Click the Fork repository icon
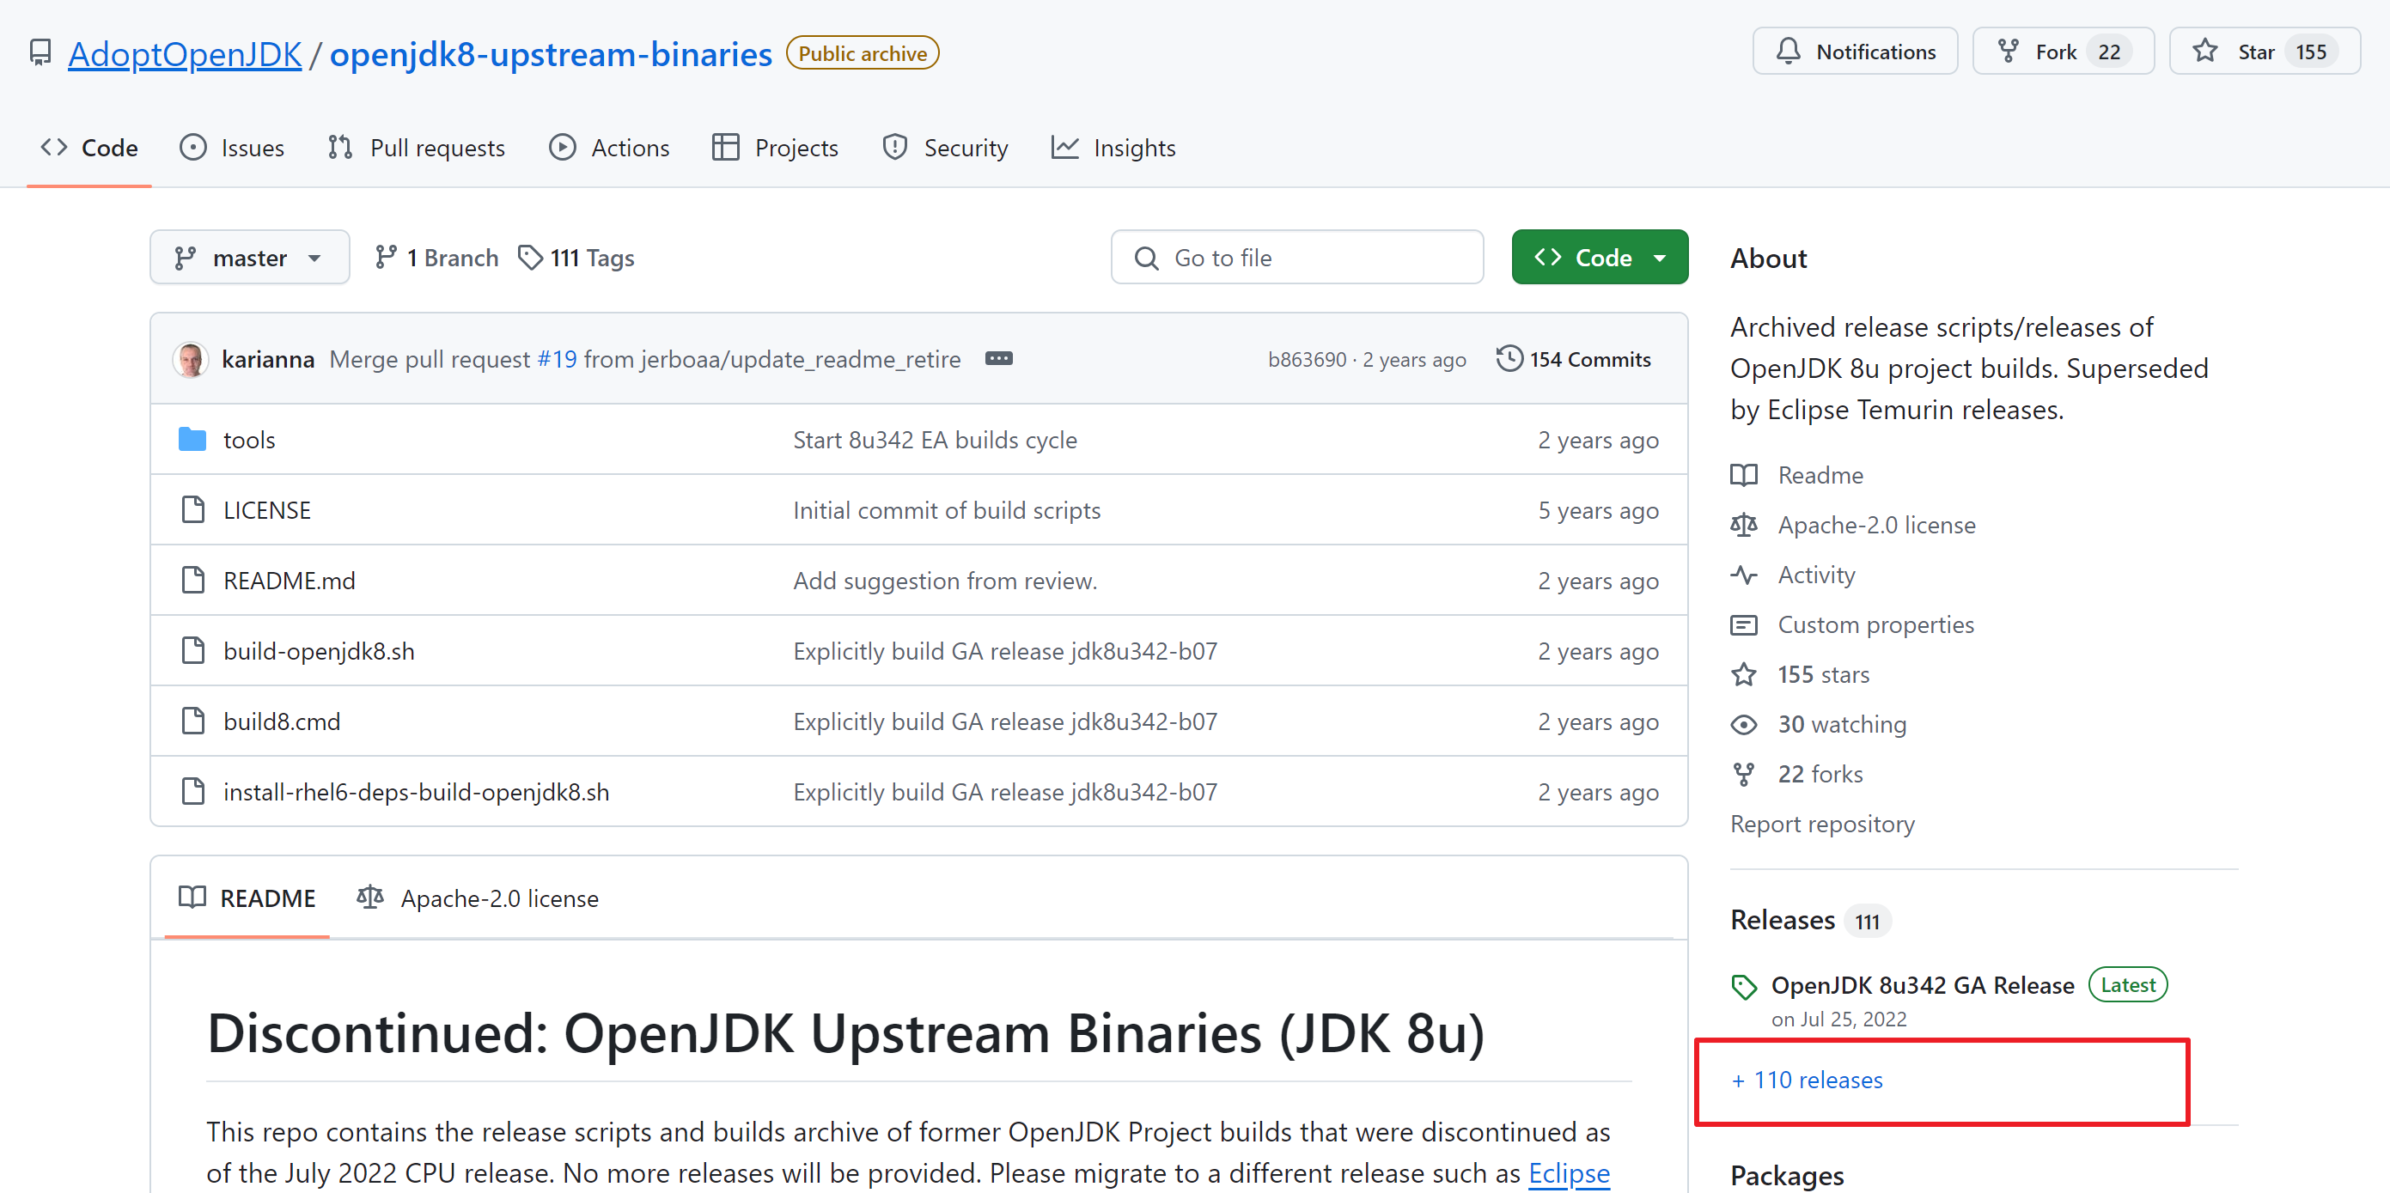This screenshot has width=2390, height=1193. pyautogui.click(x=2008, y=52)
